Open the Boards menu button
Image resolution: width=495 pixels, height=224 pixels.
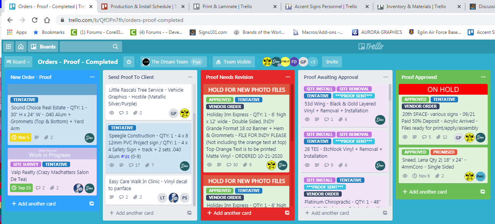[43, 47]
